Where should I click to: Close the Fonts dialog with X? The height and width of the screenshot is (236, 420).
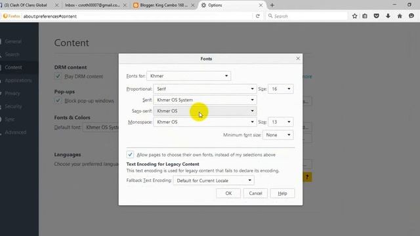point(298,58)
